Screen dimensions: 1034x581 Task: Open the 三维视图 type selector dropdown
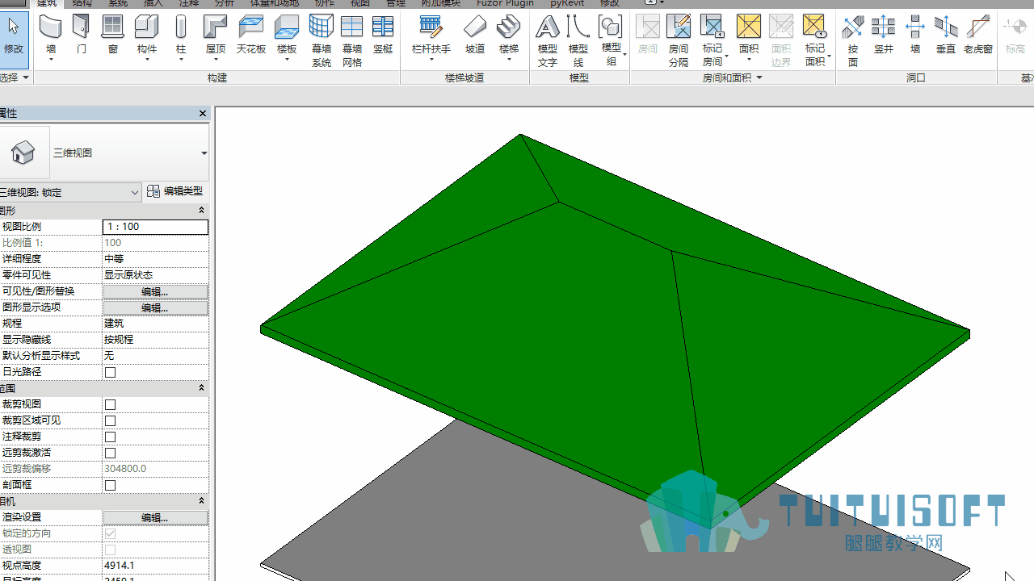[204, 153]
